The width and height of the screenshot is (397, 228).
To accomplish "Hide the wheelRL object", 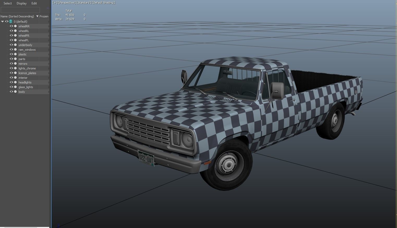I will [11, 31].
